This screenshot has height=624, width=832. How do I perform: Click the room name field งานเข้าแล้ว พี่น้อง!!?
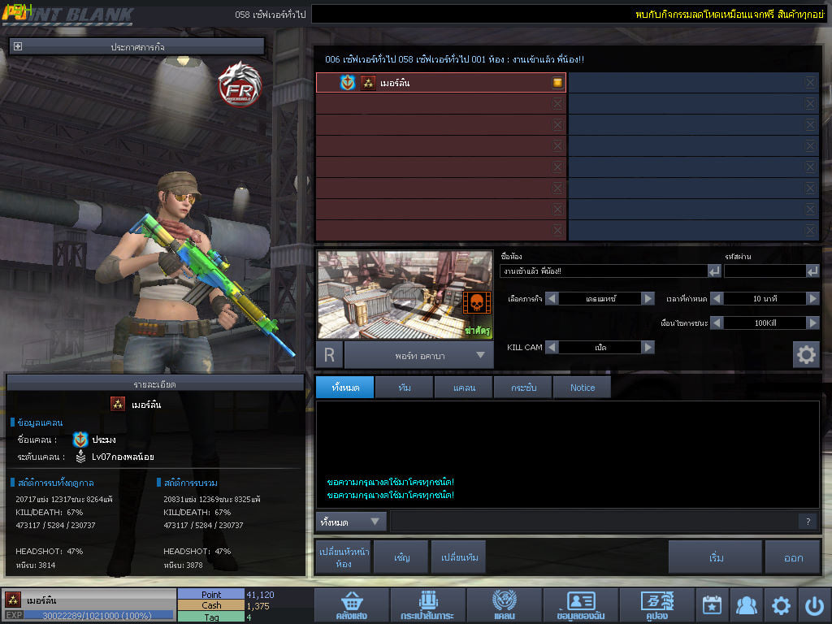(604, 271)
